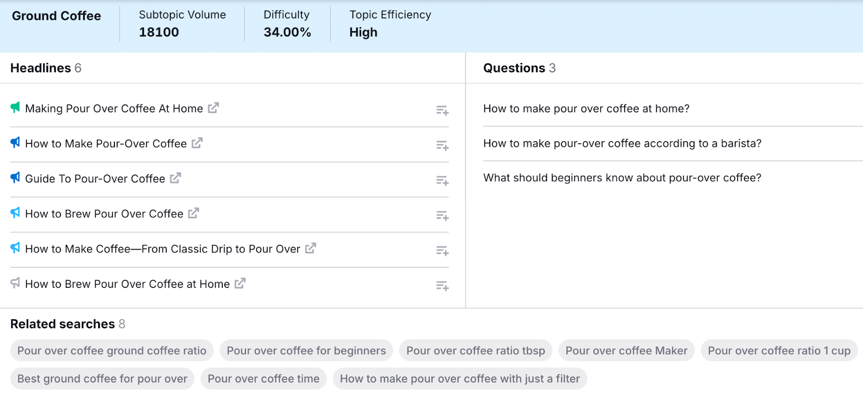
Task: Click the "Pour over coffee Maker" related search
Action: [x=626, y=350]
